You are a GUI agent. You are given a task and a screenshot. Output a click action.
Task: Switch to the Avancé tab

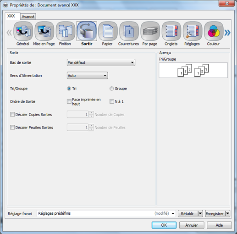pyautogui.click(x=28, y=17)
